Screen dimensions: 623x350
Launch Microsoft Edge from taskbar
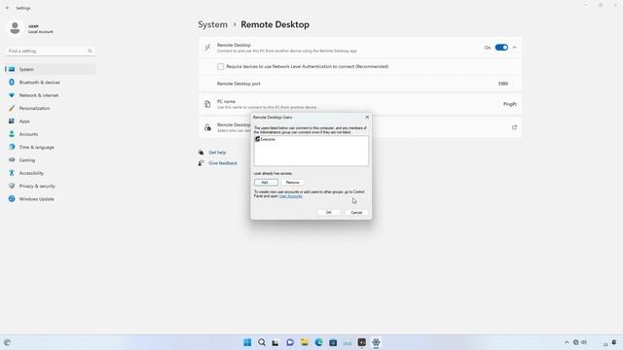tap(318, 342)
